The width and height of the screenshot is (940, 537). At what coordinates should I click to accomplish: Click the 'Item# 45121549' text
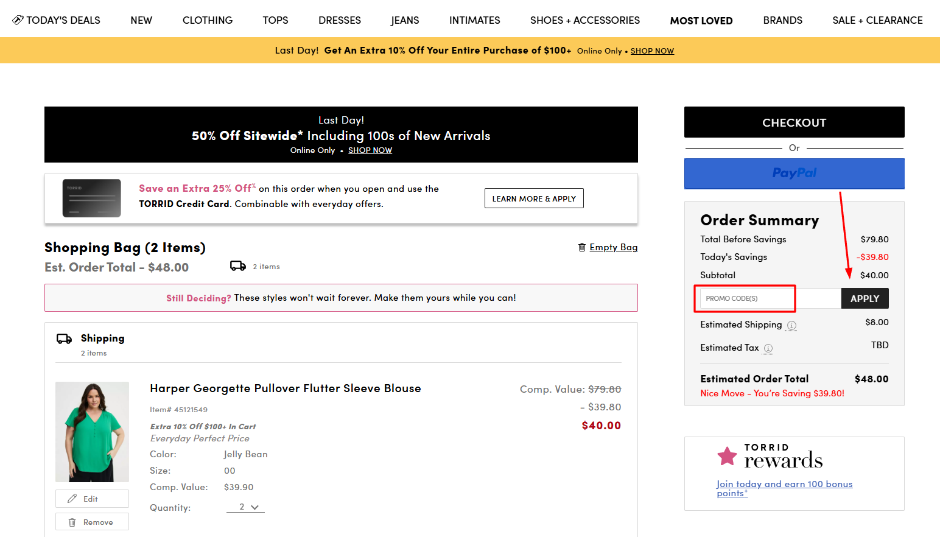[x=178, y=410]
